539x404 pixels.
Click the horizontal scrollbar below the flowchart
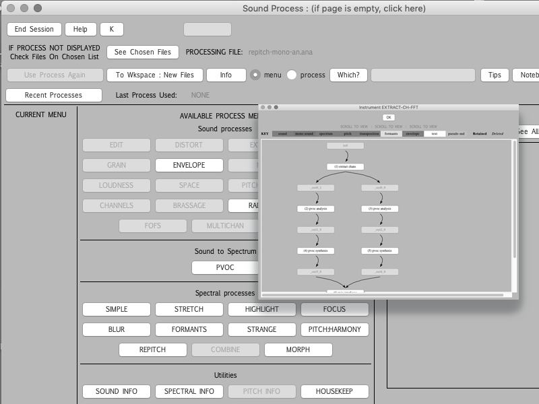[384, 294]
